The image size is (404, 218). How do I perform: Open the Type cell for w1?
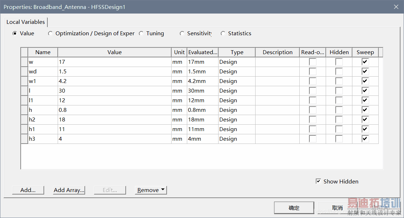coord(237,81)
